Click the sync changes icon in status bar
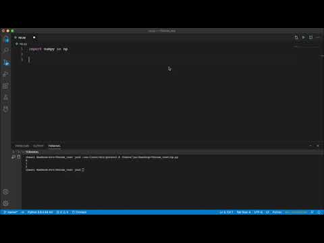 pyautogui.click(x=23, y=212)
